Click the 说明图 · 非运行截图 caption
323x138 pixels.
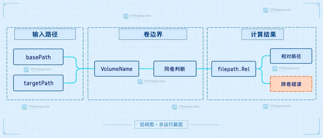point(161,124)
